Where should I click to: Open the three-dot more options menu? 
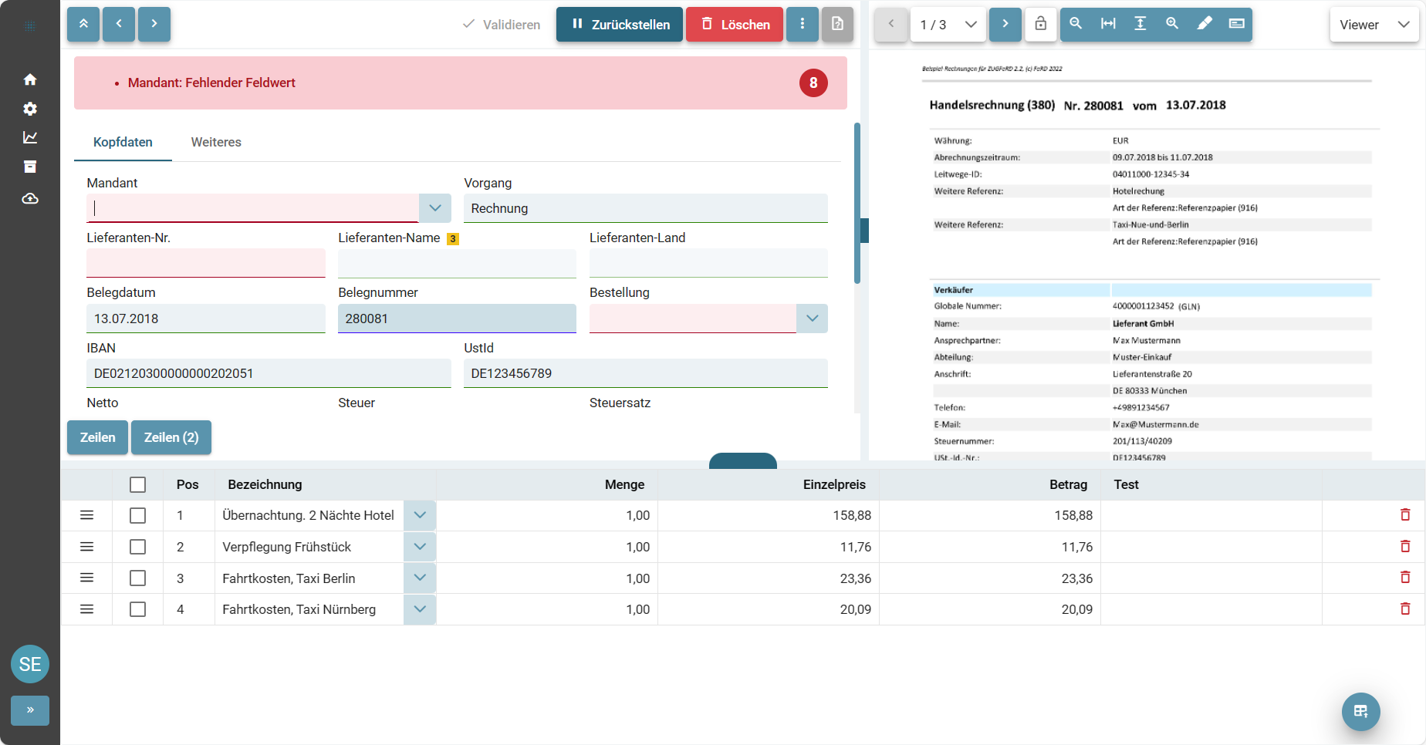click(x=803, y=24)
